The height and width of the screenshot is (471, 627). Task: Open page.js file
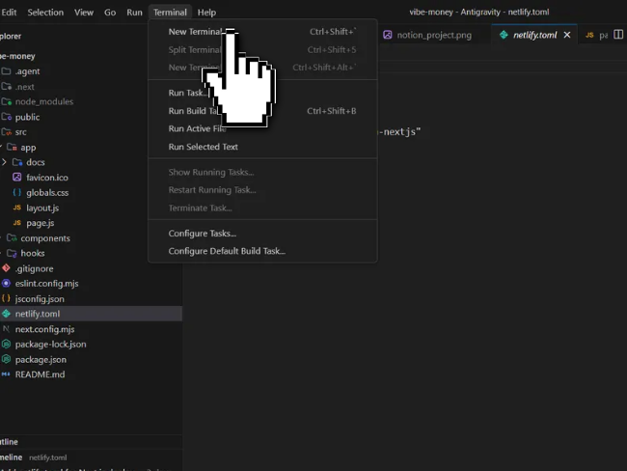(x=91, y=223)
